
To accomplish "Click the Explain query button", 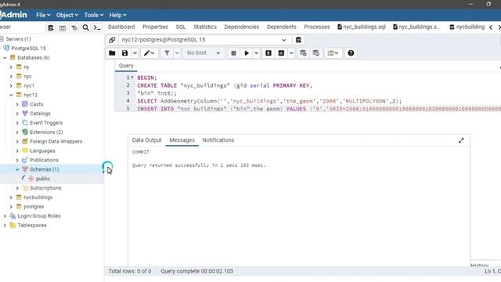I will tap(269, 53).
